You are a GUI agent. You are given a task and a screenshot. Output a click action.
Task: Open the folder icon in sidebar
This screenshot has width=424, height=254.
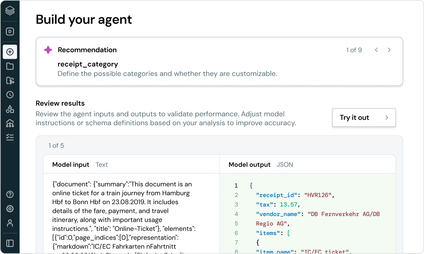[x=10, y=66]
